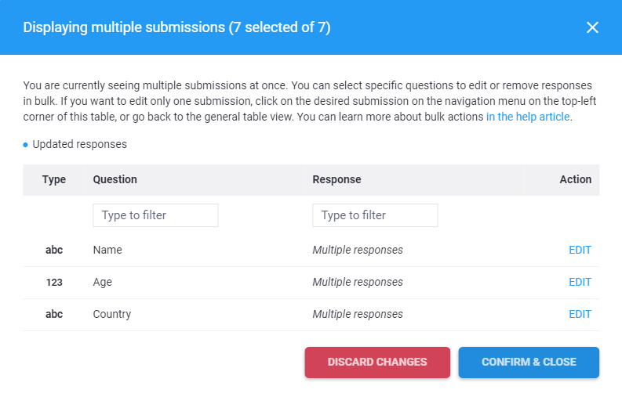
Task: Edit the Age question responses
Action: [580, 282]
